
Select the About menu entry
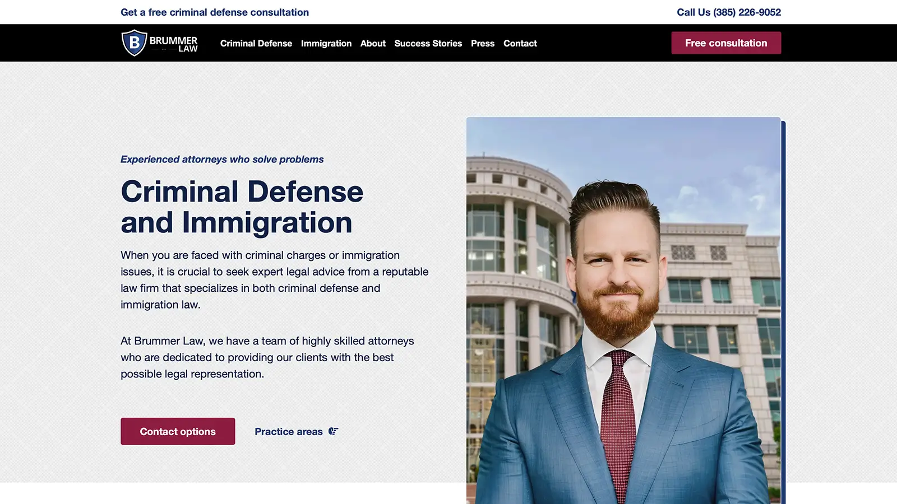(x=372, y=43)
